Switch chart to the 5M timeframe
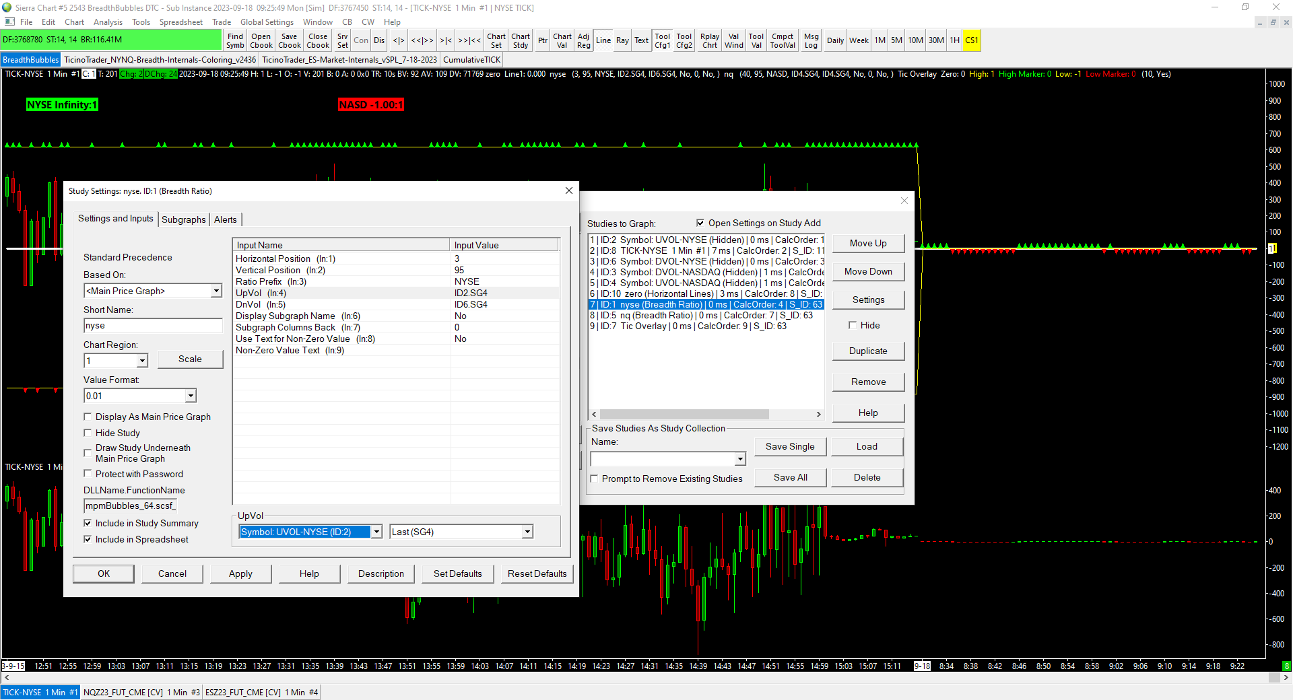The height and width of the screenshot is (700, 1293). [896, 40]
